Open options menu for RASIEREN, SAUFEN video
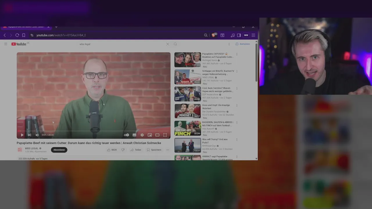Viewport: 372px width, 209px height. (237, 122)
